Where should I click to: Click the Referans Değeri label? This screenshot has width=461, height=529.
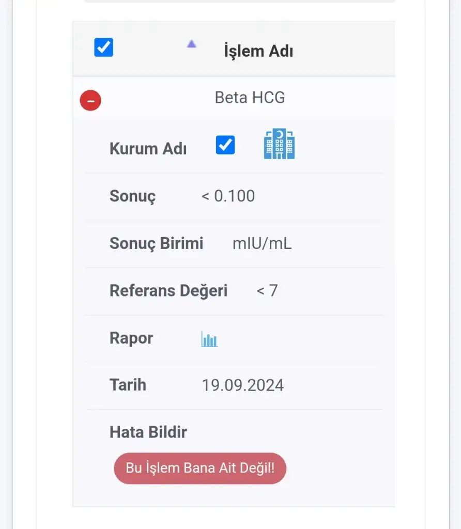(x=168, y=290)
